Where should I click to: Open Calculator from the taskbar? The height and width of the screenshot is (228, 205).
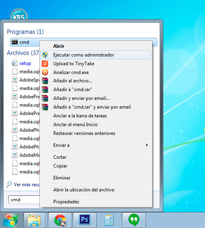[x=109, y=220]
